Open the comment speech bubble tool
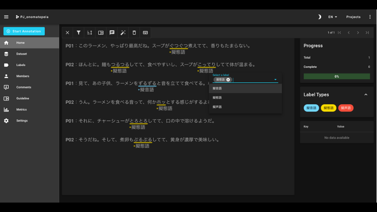 (112, 33)
